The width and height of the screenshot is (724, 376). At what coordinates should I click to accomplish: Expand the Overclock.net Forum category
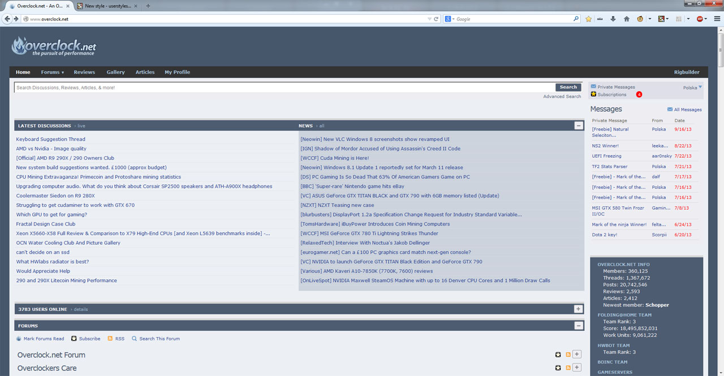pyautogui.click(x=577, y=355)
